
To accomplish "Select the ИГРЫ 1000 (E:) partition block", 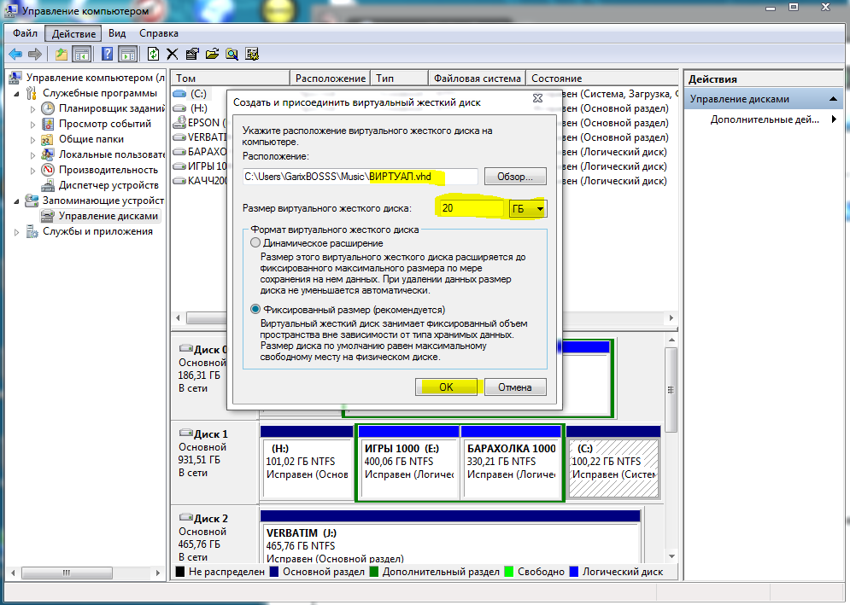I will click(408, 462).
